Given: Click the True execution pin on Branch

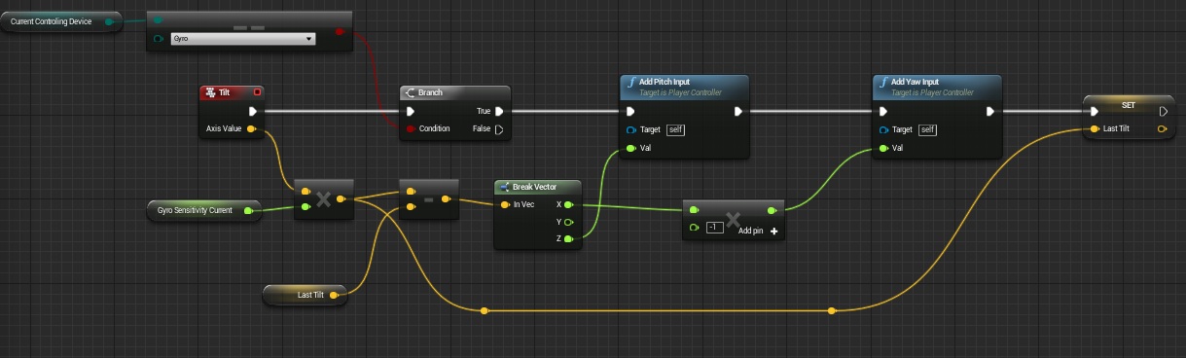Looking at the screenshot, I should pyautogui.click(x=499, y=112).
